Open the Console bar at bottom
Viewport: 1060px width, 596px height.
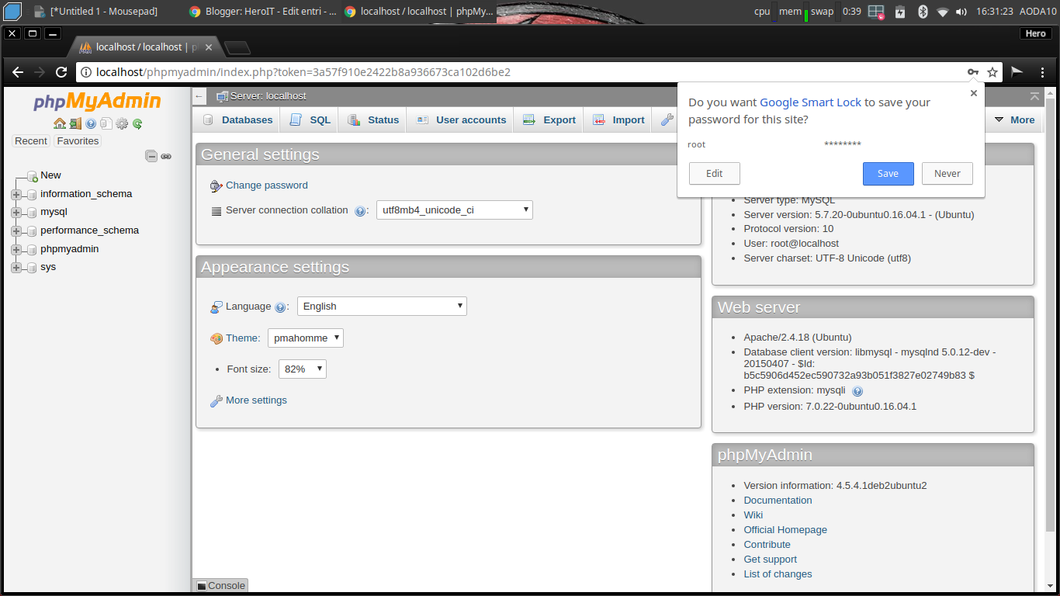(220, 586)
